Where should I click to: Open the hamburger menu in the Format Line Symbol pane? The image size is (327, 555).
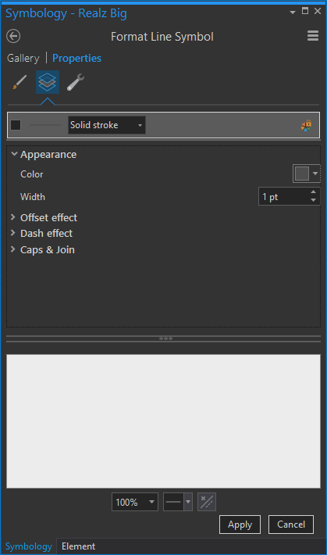pyautogui.click(x=313, y=36)
